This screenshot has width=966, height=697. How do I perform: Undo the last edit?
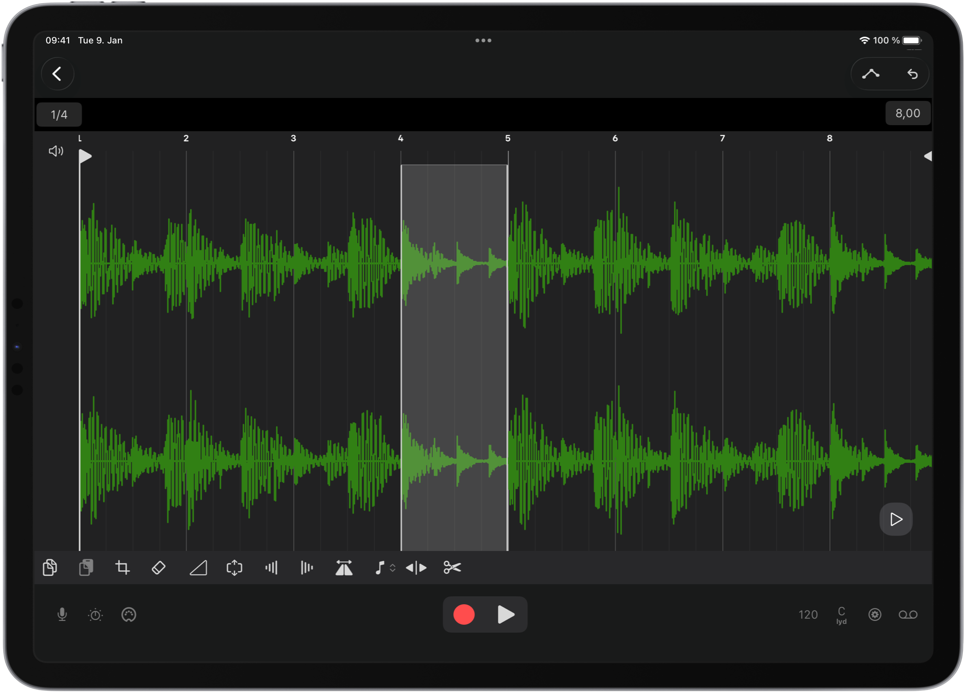[912, 74]
